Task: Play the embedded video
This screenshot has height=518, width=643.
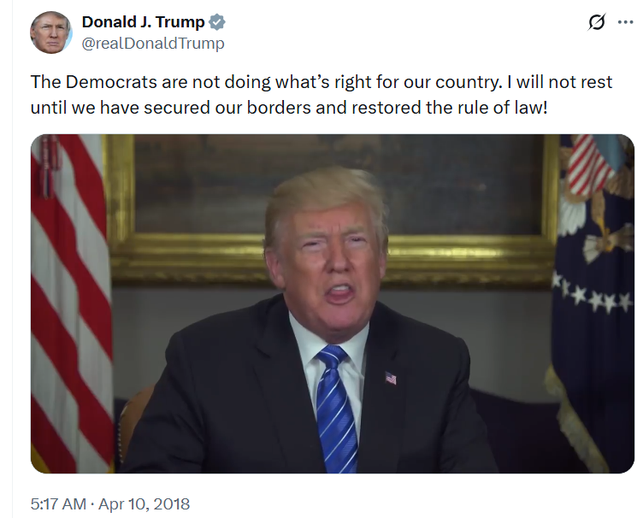Action: pos(332,303)
